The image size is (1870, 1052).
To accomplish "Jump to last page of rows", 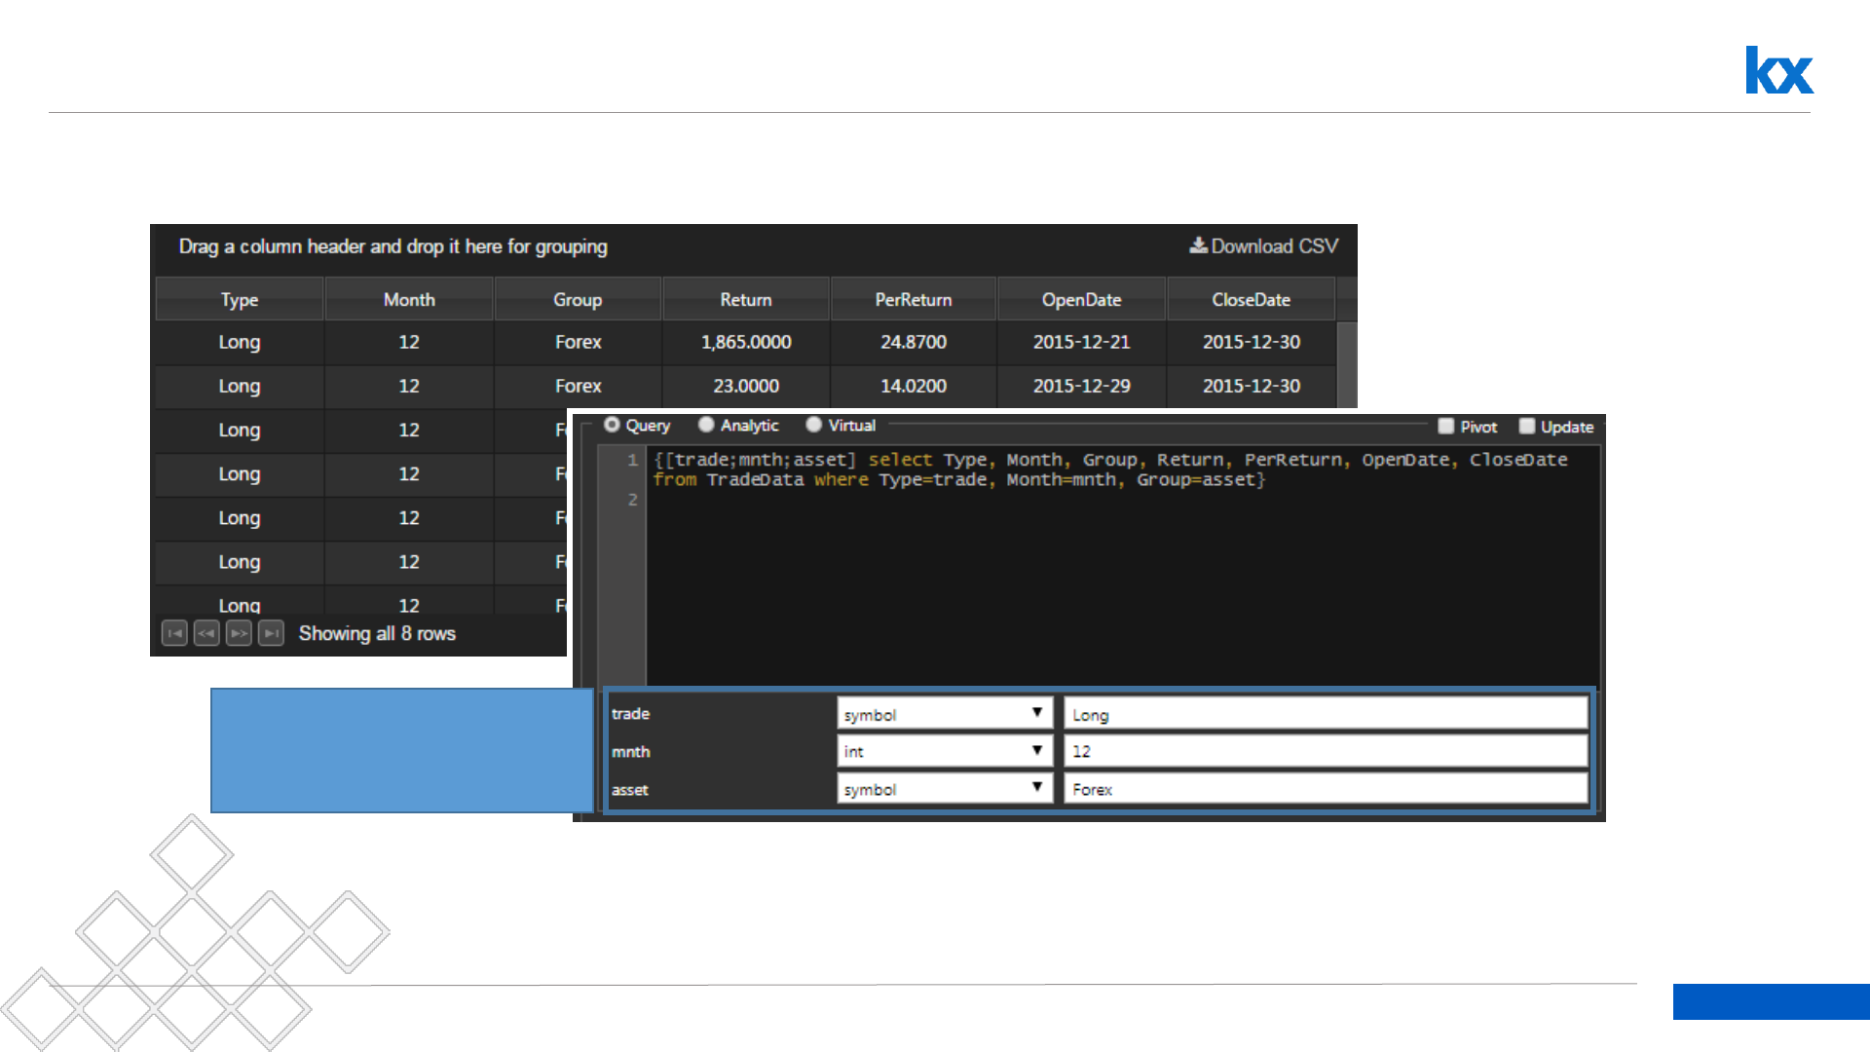I will click(x=272, y=633).
